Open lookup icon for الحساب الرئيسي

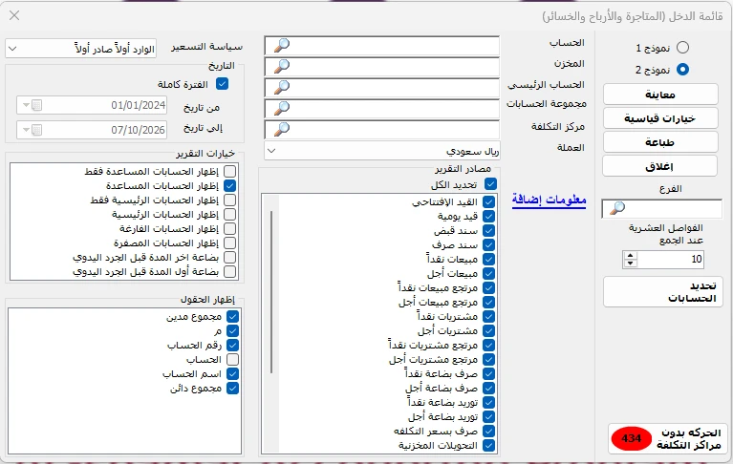[281, 87]
